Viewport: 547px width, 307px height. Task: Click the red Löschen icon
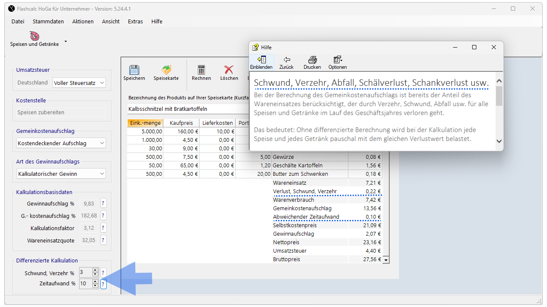pos(229,70)
